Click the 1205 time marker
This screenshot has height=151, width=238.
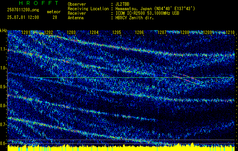point(117,32)
